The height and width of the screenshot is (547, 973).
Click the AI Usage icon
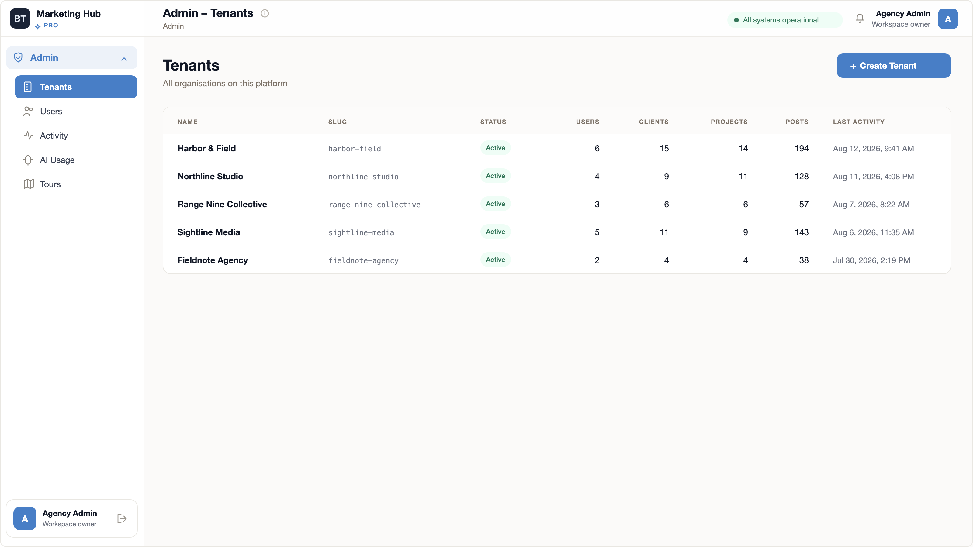tap(28, 160)
